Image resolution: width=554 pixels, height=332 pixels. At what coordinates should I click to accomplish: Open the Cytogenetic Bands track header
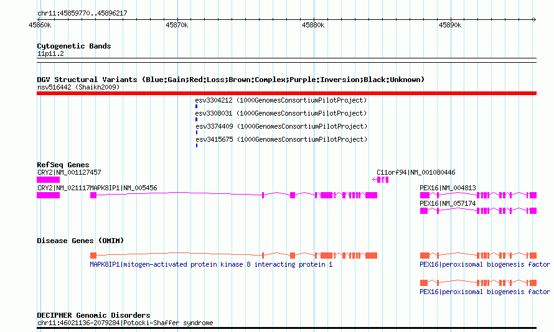[x=74, y=46]
